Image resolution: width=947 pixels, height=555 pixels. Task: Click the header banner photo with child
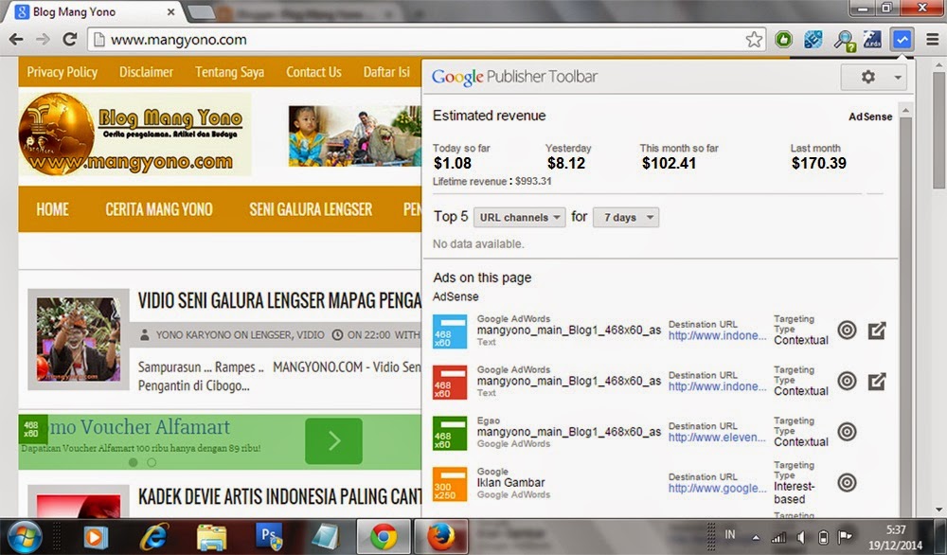[354, 135]
